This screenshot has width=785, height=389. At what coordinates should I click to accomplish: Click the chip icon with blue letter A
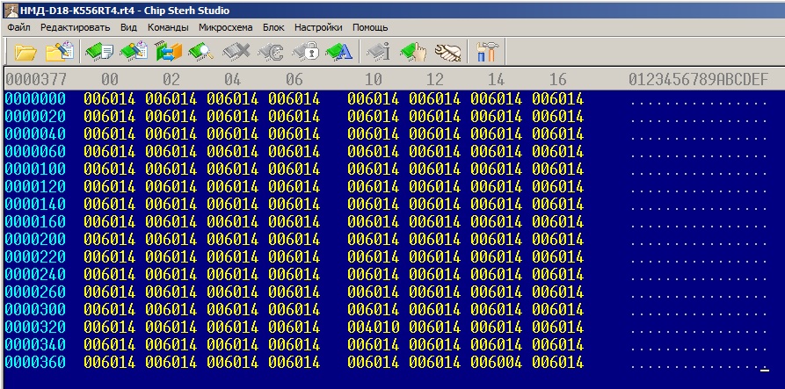(x=338, y=53)
